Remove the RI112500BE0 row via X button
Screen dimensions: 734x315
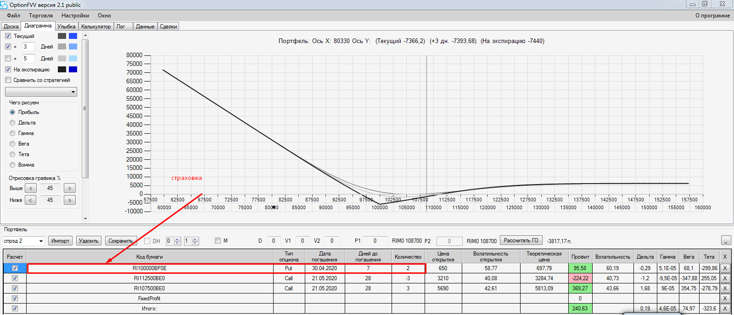(x=725, y=278)
